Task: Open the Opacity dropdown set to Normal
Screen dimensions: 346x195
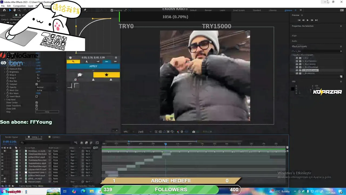Action: (x=47, y=87)
